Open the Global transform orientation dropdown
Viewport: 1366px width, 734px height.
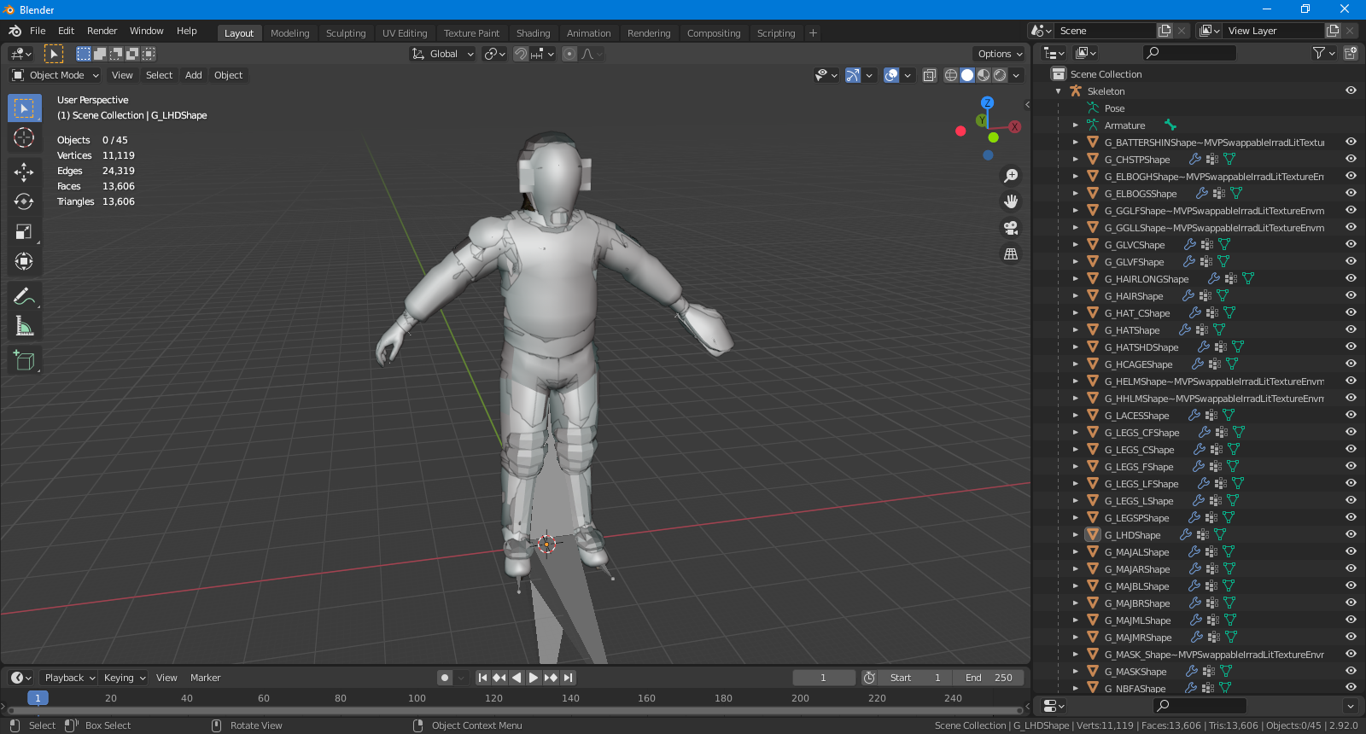pos(442,54)
